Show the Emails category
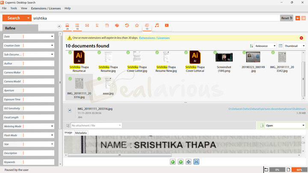 87,26
